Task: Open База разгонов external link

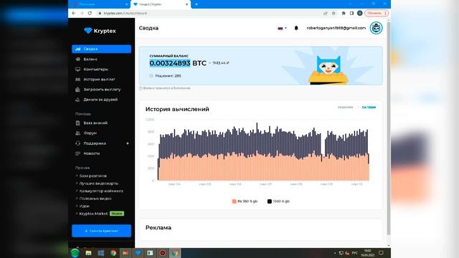Action: 91,176
